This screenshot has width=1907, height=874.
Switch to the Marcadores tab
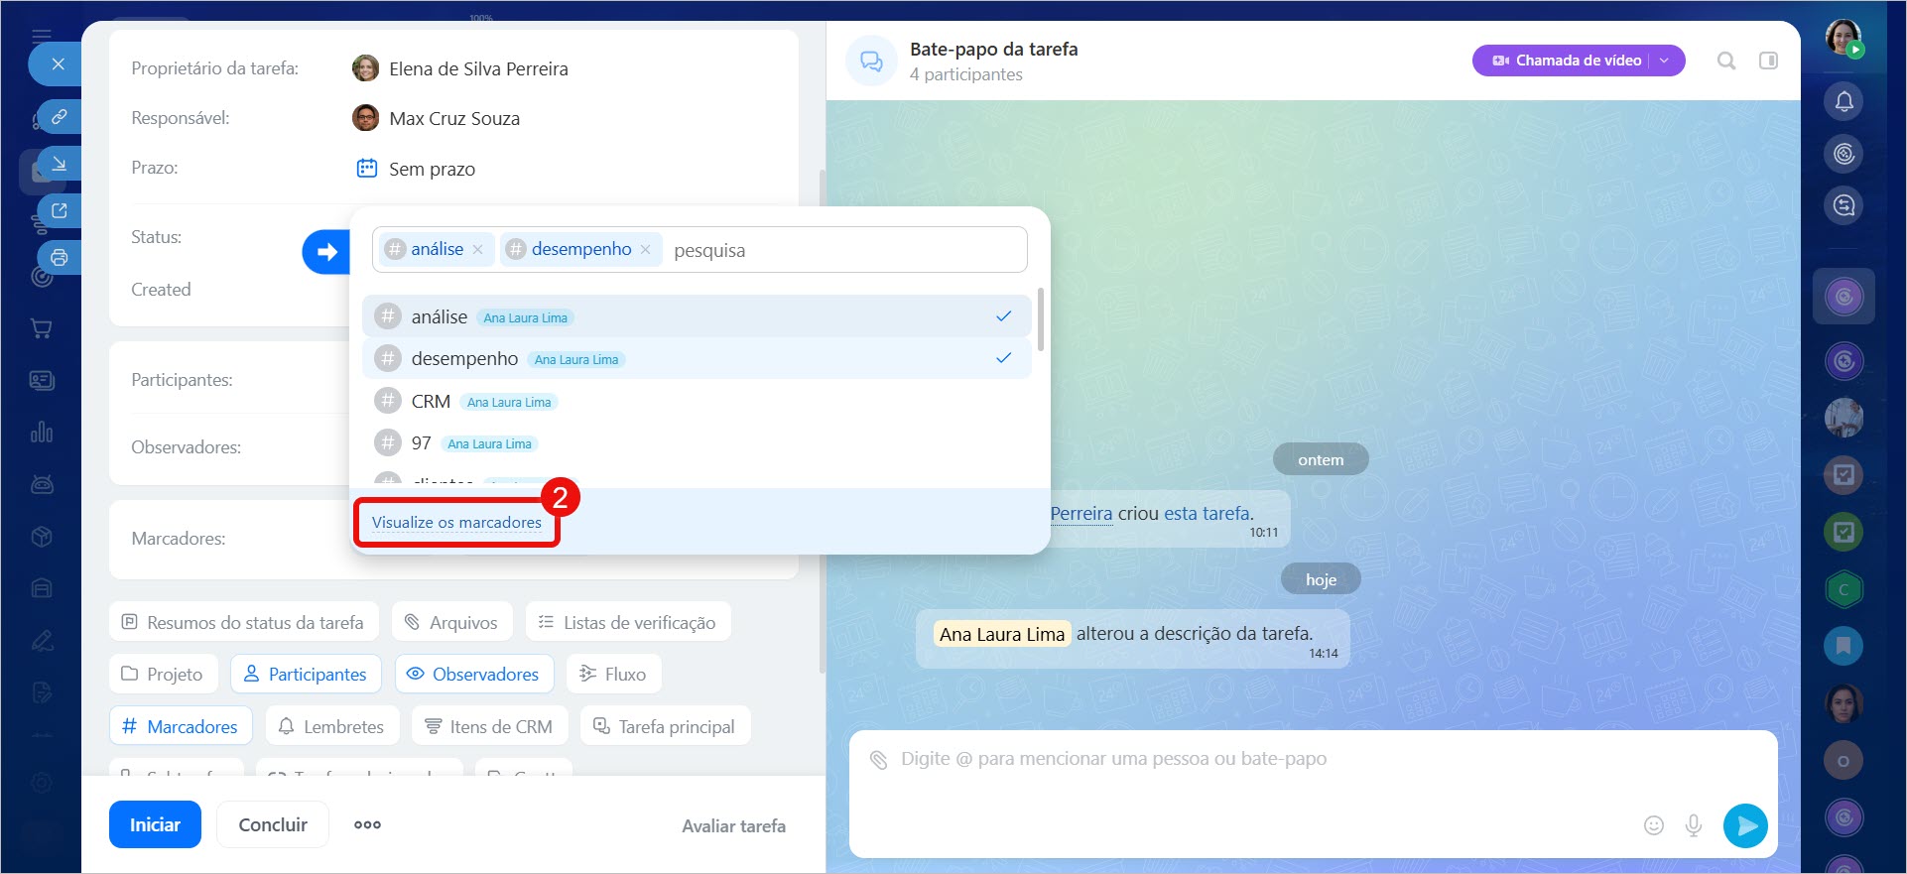tap(181, 726)
